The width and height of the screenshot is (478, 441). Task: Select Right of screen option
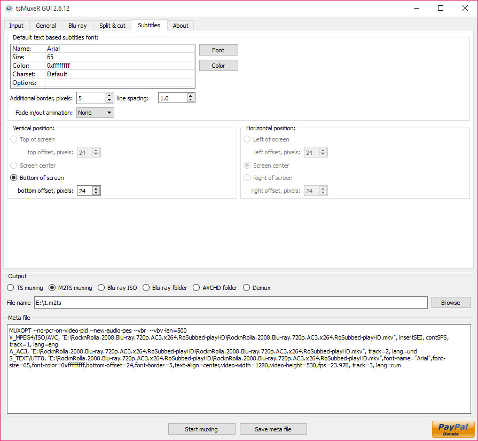coord(268,178)
